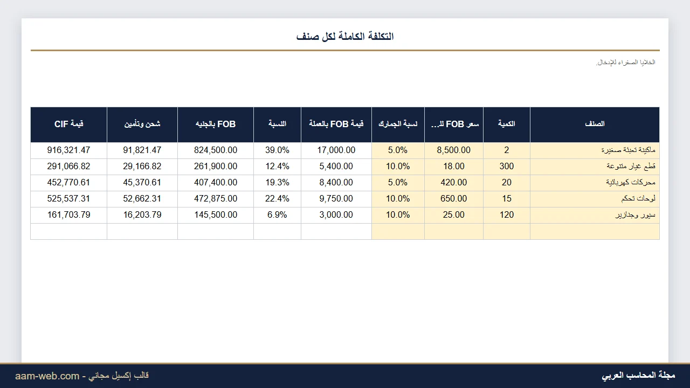Click customs rate for لوحات تحكم row

point(398,199)
